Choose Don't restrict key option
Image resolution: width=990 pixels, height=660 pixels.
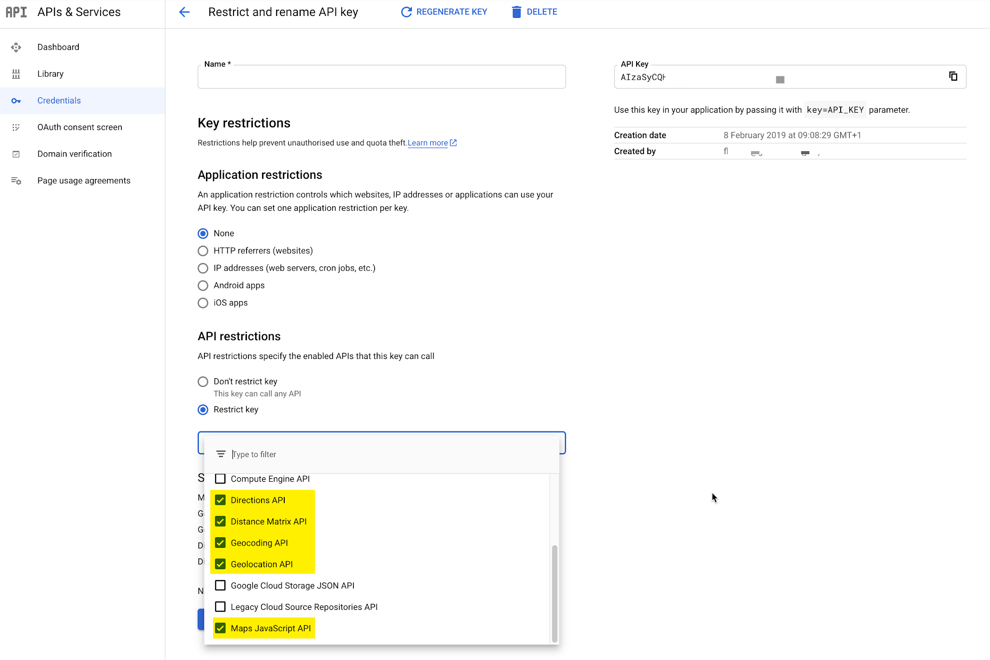(x=203, y=381)
